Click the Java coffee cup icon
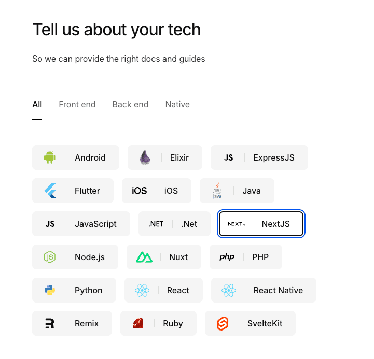Image resolution: width=374 pixels, height=359 pixels. point(217,191)
